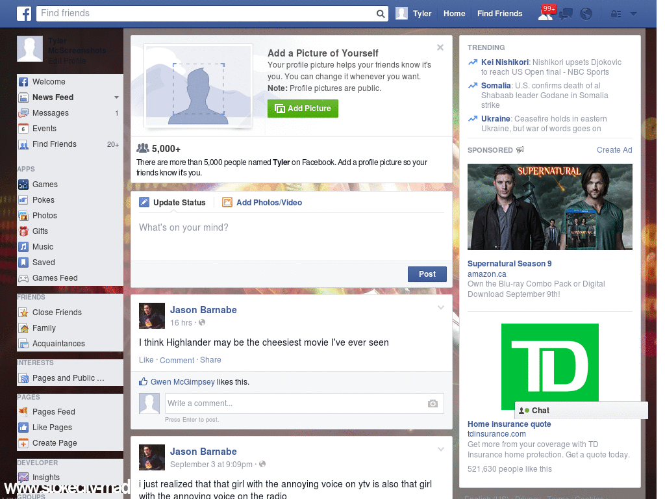Click the sponsored megaphone icon
665x499 pixels.
coord(520,150)
